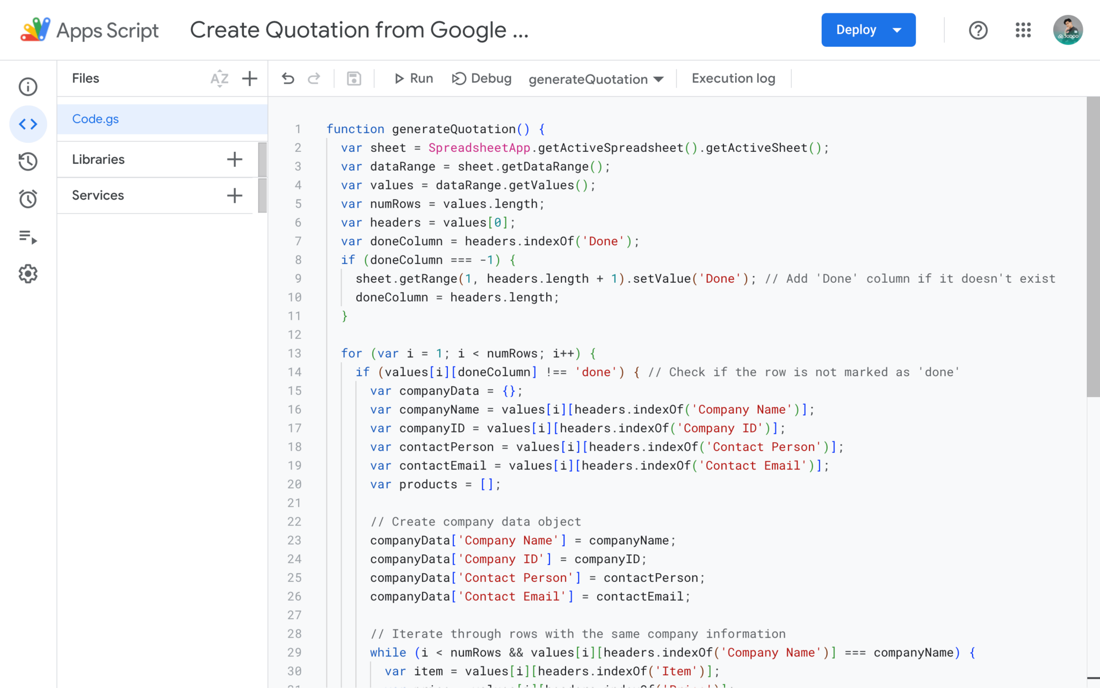Open the Google apps grid

1023,30
